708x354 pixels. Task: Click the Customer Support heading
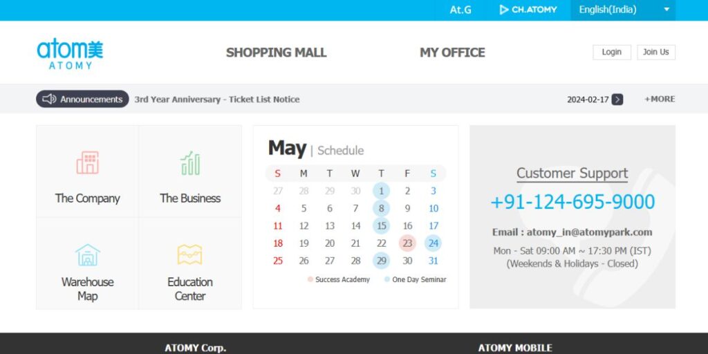coord(572,173)
